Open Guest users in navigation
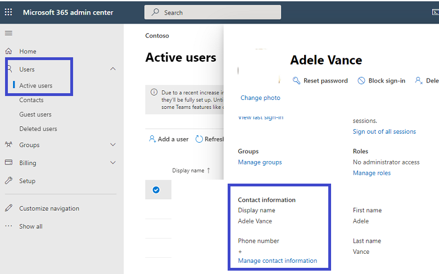 [35, 115]
